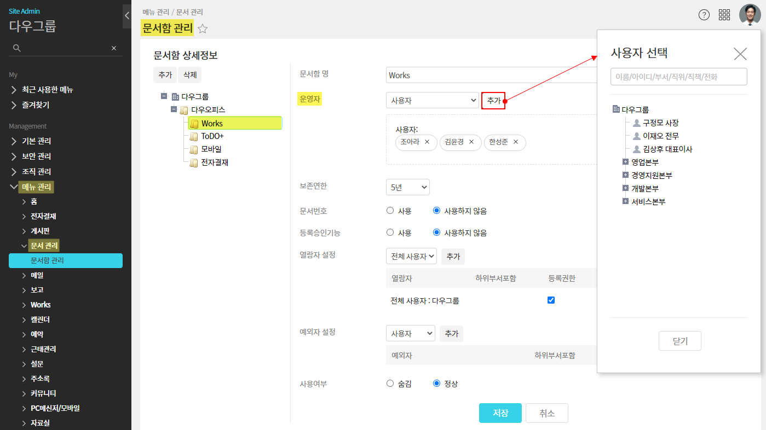Viewport: 766px width, 430px height.
Task: Remove 한성준 from the operator list
Action: 516,142
